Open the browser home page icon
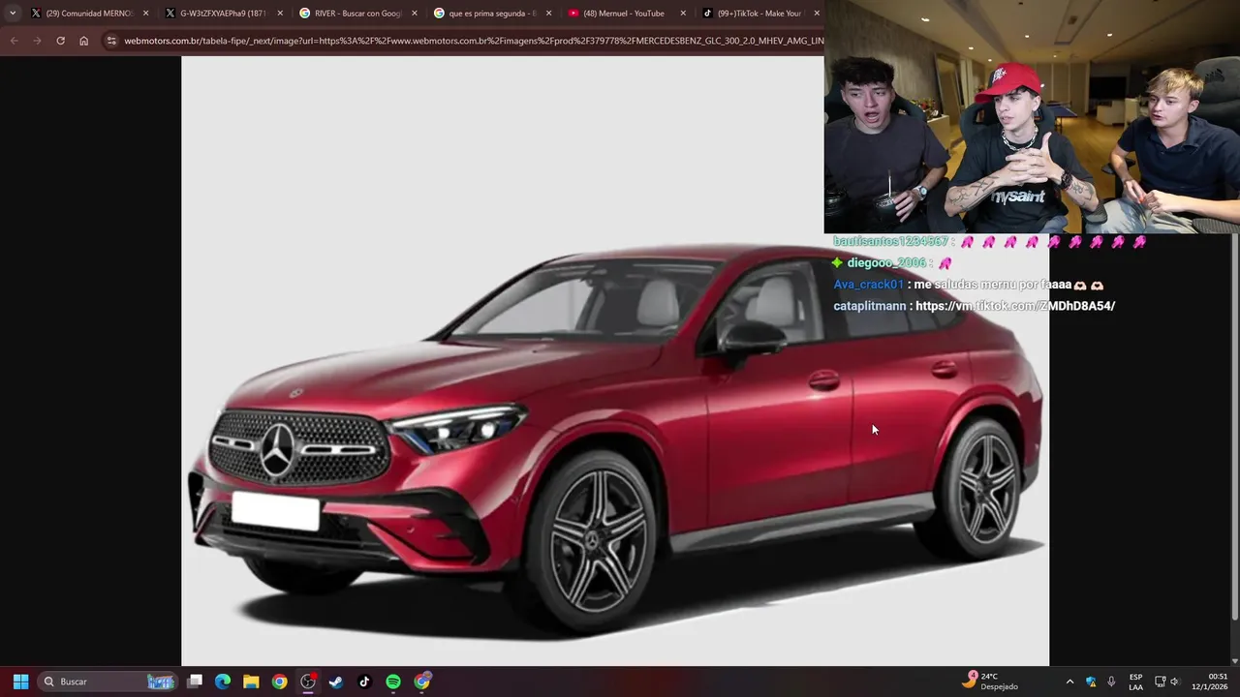This screenshot has width=1240, height=697. (x=83, y=41)
